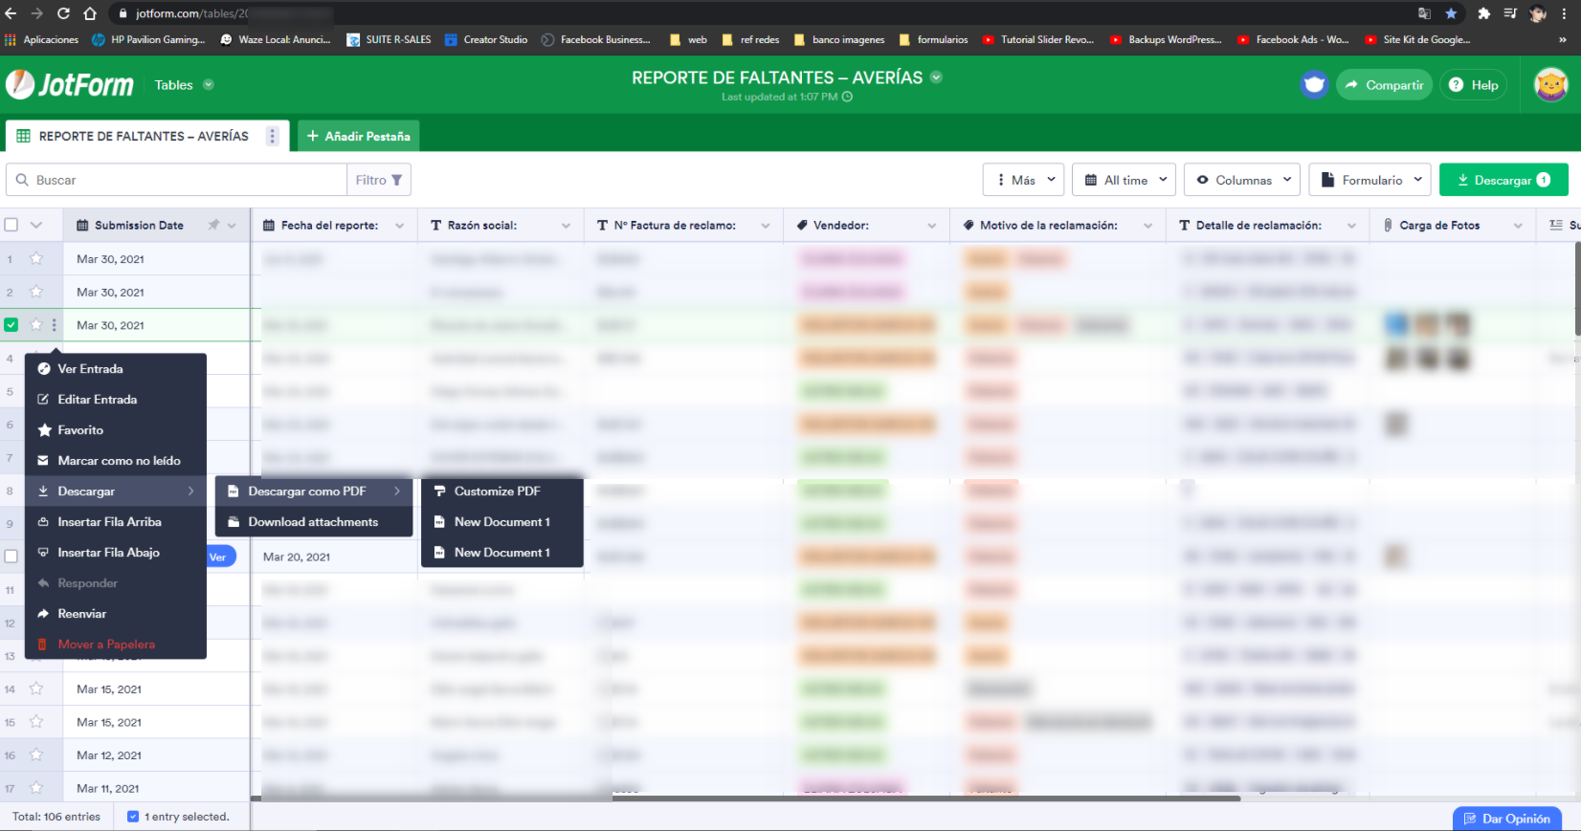The width and height of the screenshot is (1581, 831).
Task: Click the JotForm logo
Action: point(70,85)
